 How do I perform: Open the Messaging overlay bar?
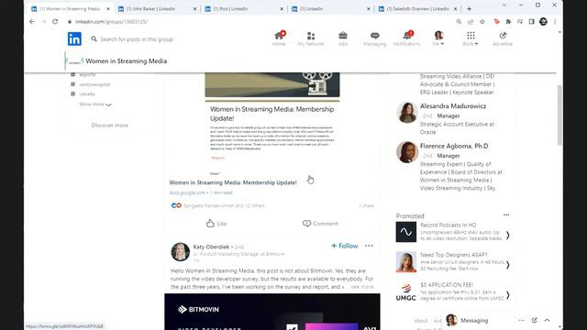(x=474, y=321)
